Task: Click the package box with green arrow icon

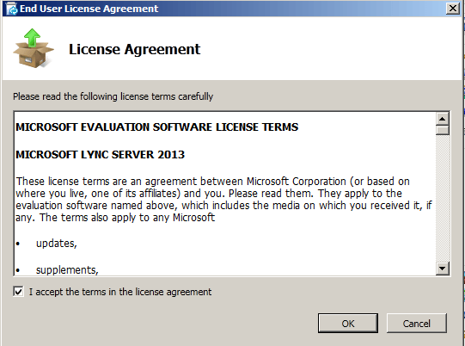Action: [34, 48]
